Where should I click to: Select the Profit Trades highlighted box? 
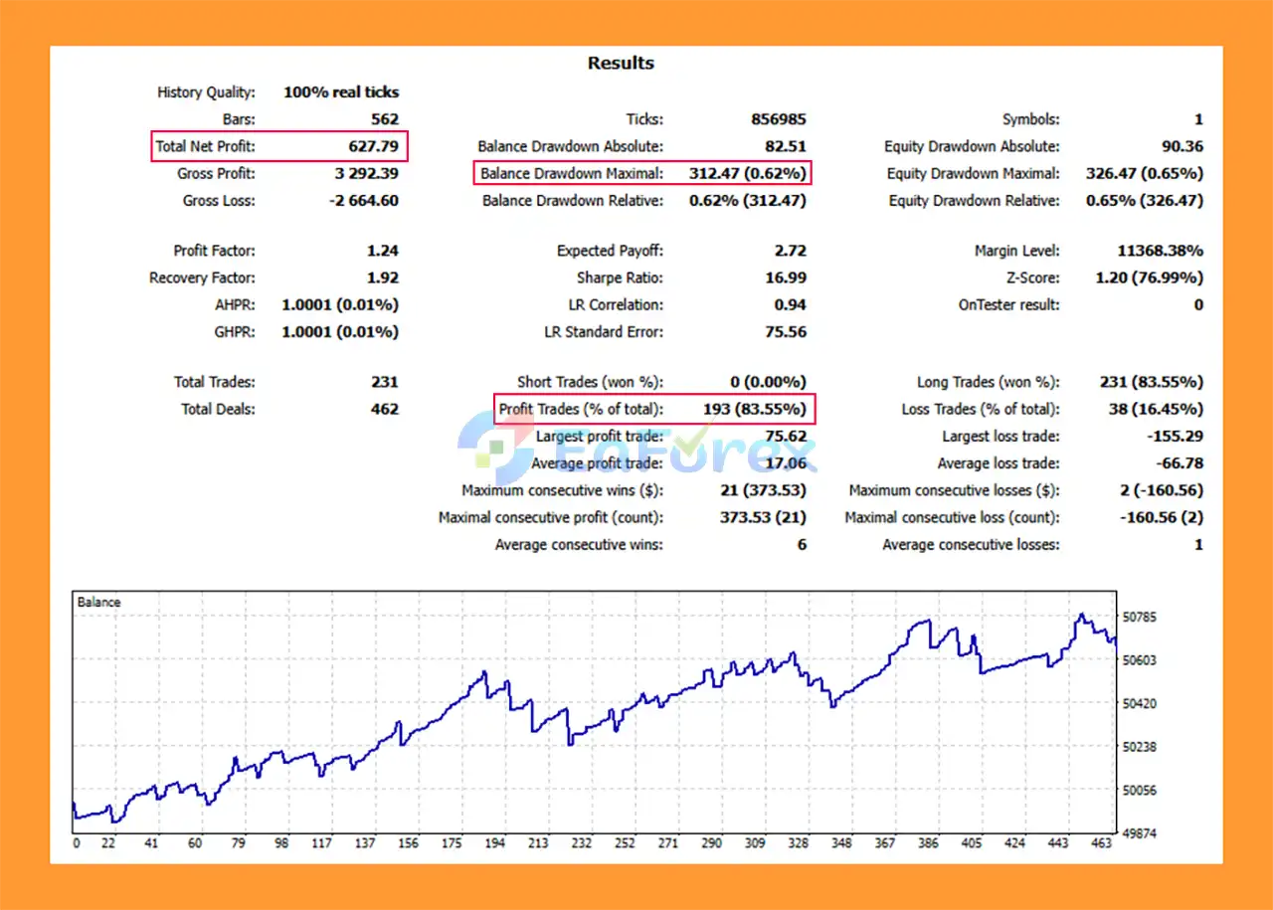653,409
